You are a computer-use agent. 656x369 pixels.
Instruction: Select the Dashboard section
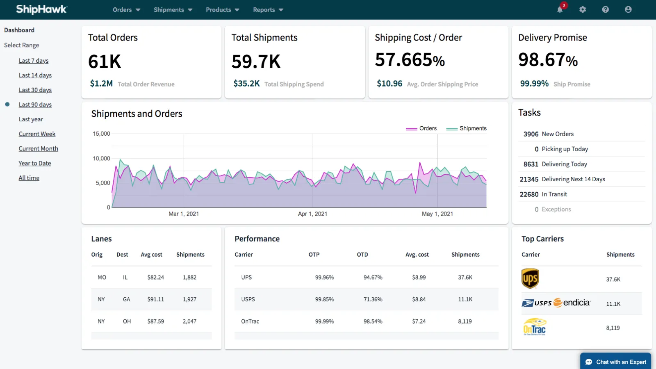[19, 30]
